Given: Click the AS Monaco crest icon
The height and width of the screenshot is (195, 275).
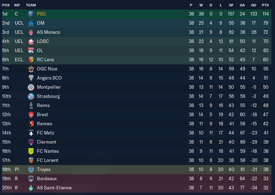Looking at the screenshot, I should click(31, 32).
